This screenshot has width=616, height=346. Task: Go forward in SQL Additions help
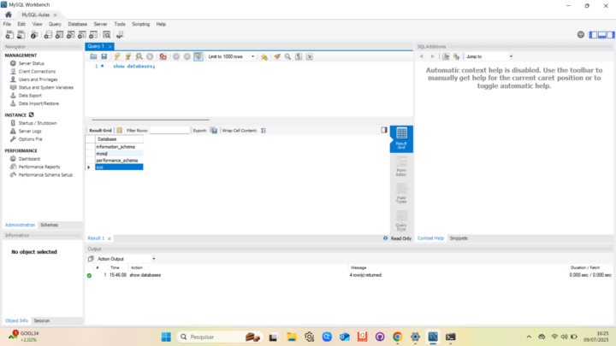(433, 56)
